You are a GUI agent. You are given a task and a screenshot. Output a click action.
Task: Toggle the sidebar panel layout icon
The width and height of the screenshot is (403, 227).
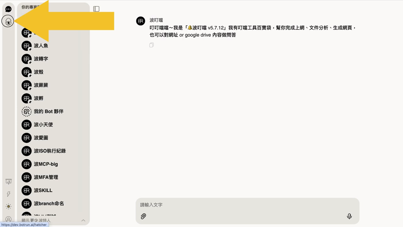pyautogui.click(x=96, y=9)
